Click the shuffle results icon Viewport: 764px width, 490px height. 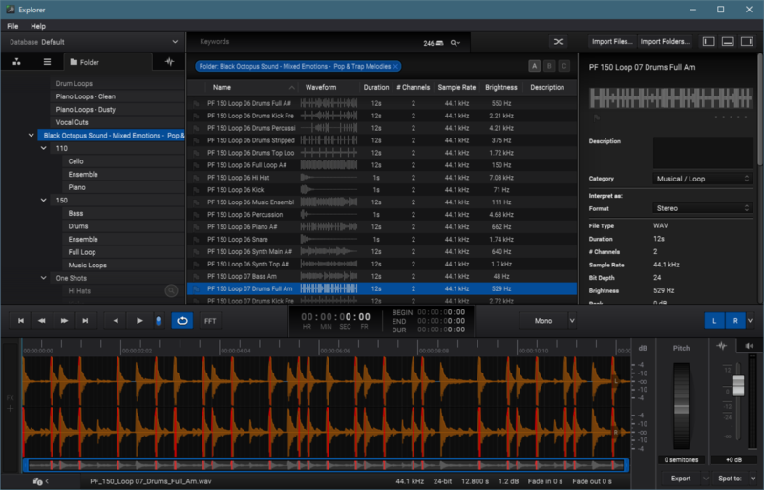(x=559, y=42)
